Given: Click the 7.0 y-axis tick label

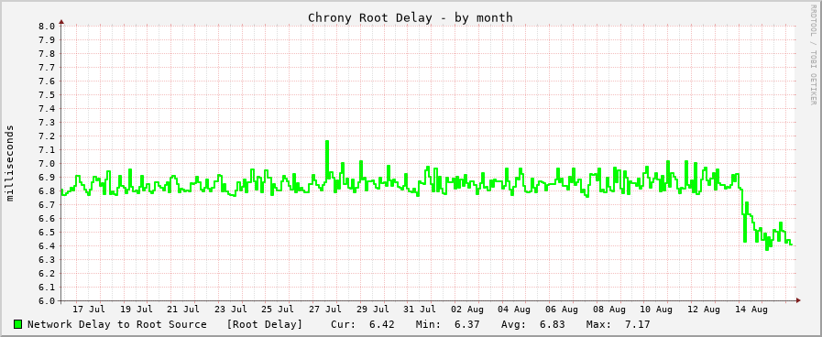Looking at the screenshot, I should click(x=47, y=164).
